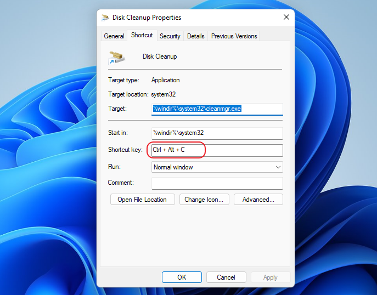377x295 pixels.
Task: Click the empty Comment field
Action: tap(217, 183)
